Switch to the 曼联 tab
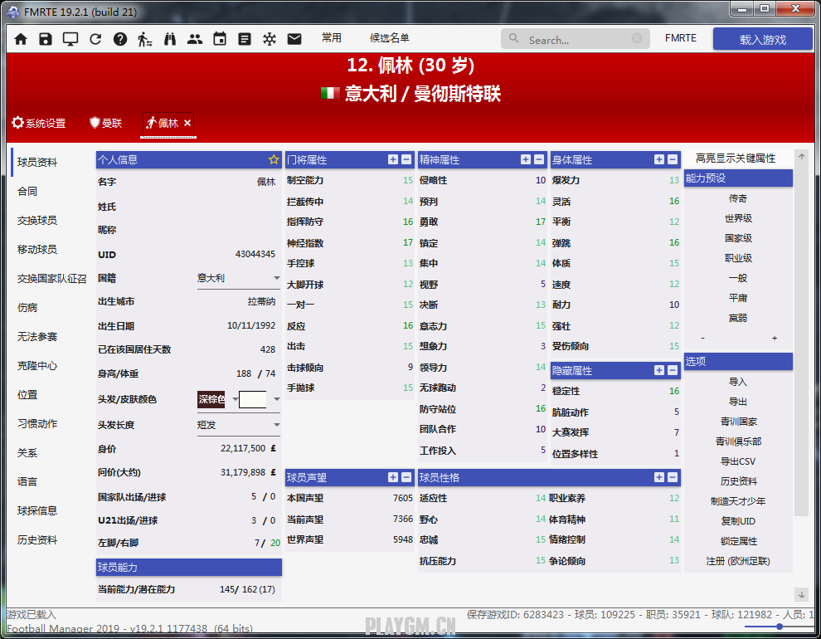The height and width of the screenshot is (639, 821). coord(106,123)
